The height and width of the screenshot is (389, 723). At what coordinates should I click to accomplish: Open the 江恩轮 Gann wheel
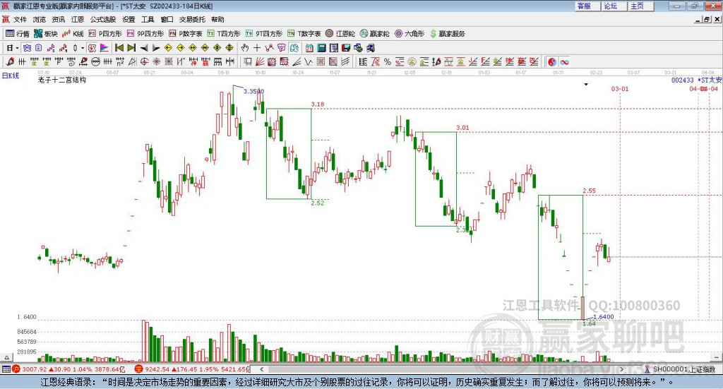click(x=340, y=34)
